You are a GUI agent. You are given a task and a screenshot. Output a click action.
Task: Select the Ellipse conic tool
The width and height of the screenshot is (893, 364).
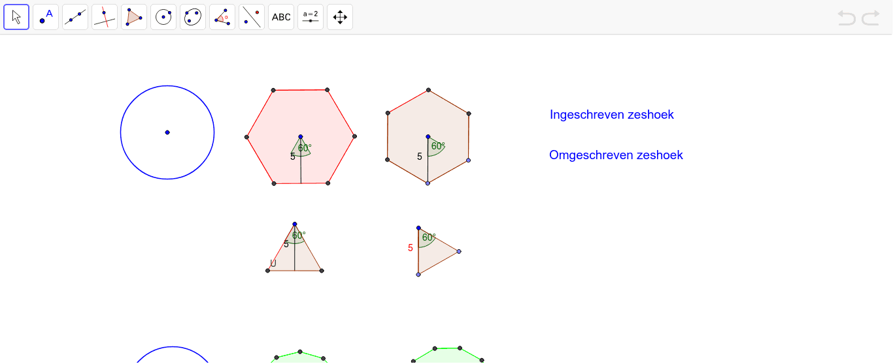193,17
